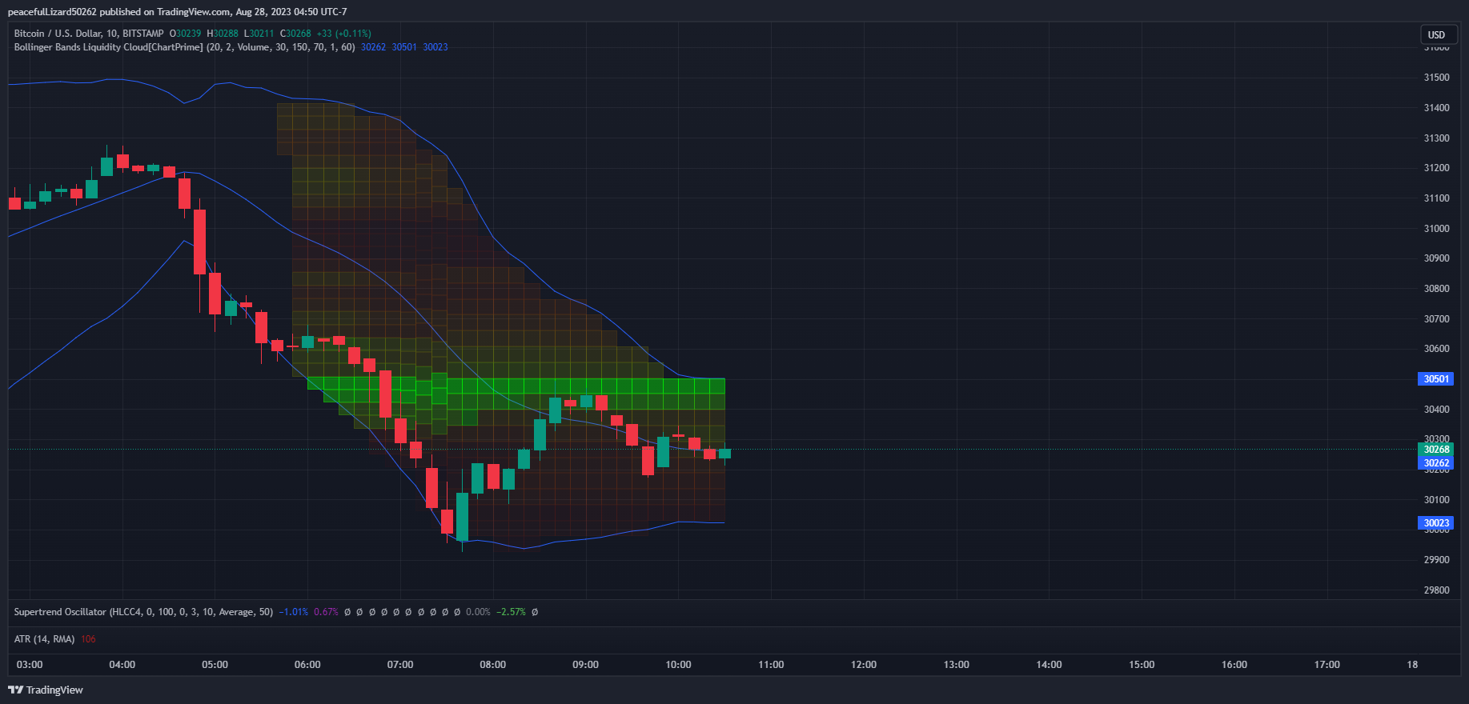Click the 03:00 time axis label
Image resolution: width=1469 pixels, height=704 pixels.
pos(30,665)
